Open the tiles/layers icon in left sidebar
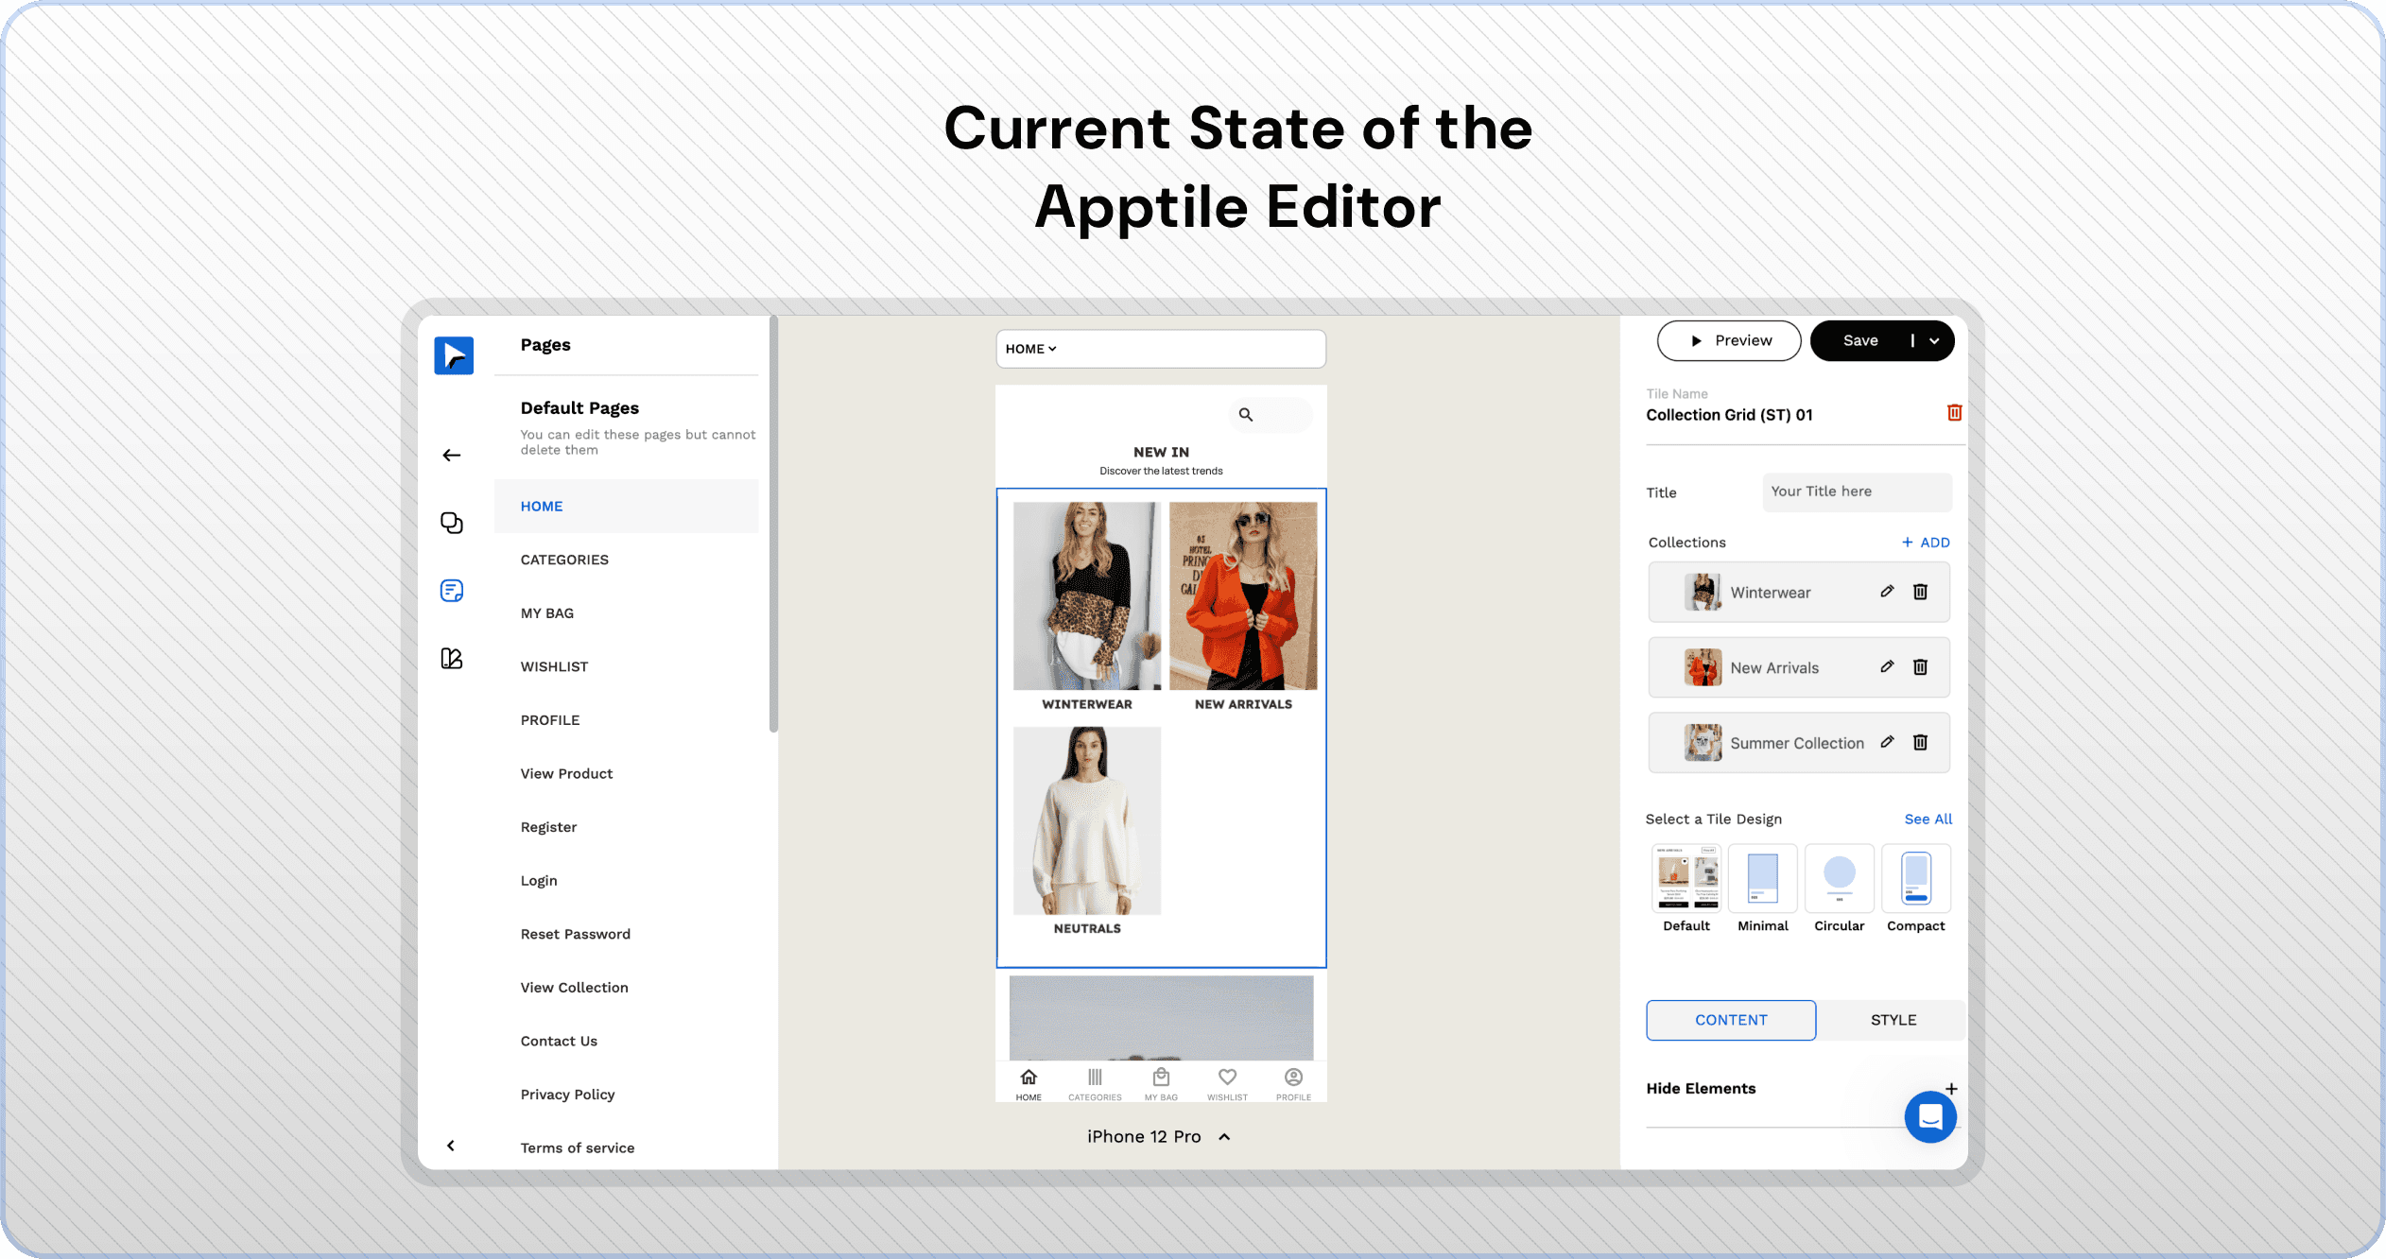This screenshot has width=2386, height=1259. [x=452, y=523]
